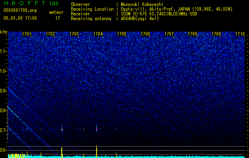Select the observer name Masayuki Kobayashi
The height and width of the screenshot is (158, 249).
tap(142, 4)
